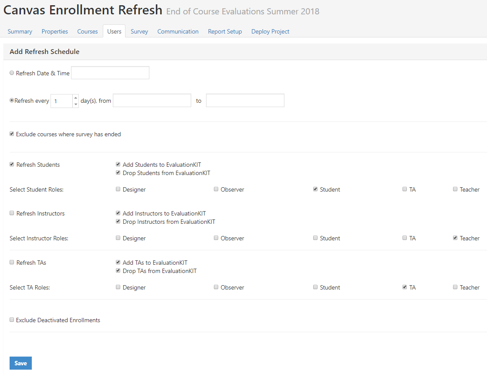Viewport: 487px width, 374px height.
Task: Uncheck Drop Instructors from EvaluationKIT
Action: [118, 221]
